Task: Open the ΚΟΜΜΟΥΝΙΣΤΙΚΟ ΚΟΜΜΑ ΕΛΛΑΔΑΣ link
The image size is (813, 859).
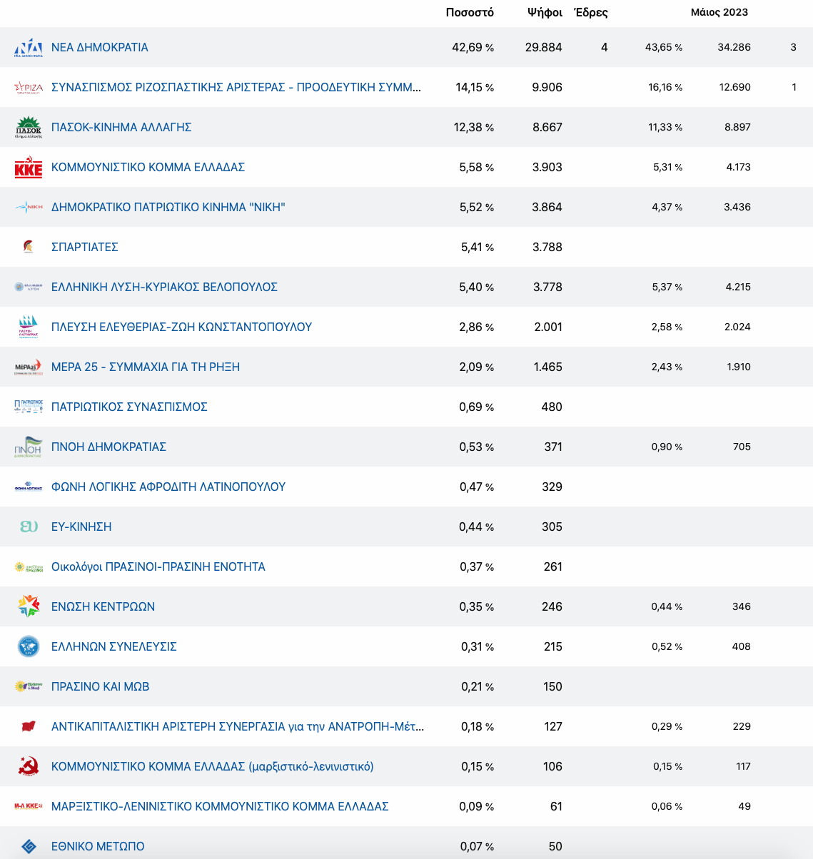Action: [x=148, y=167]
